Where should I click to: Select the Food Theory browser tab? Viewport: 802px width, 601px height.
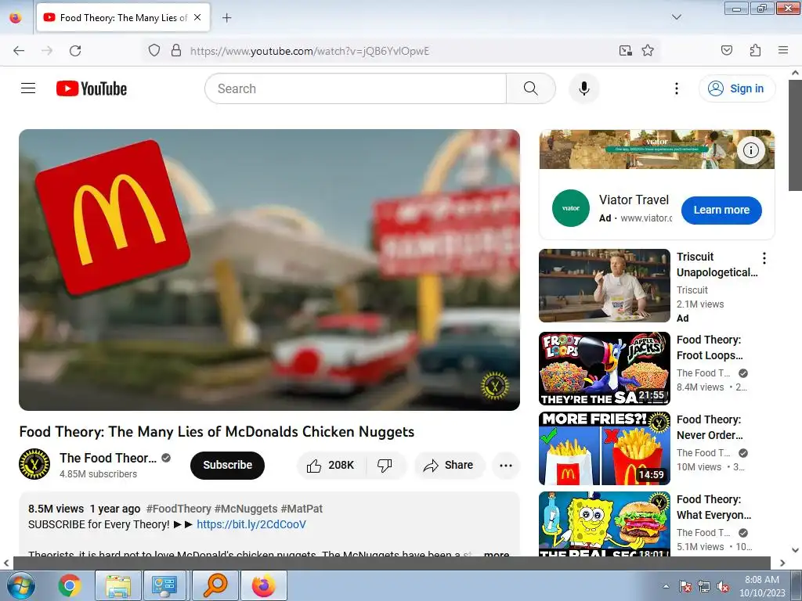pyautogui.click(x=123, y=17)
